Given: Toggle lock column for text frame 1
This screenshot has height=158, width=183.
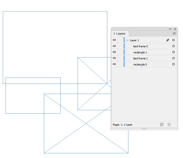Looking at the screenshot, I should tap(120, 58).
